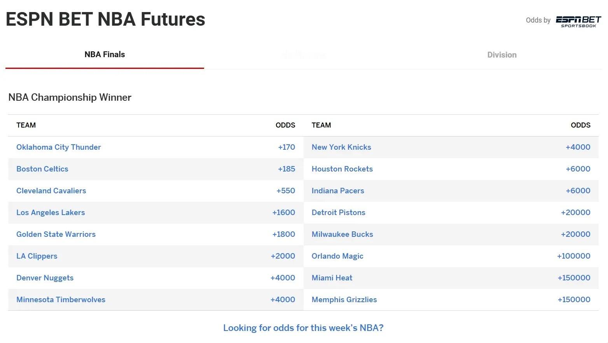Open the Houston Rockets team link
The height and width of the screenshot is (343, 608).
point(342,169)
